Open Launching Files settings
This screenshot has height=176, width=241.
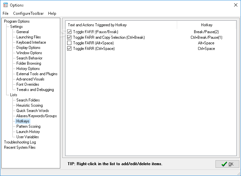coord(28,37)
